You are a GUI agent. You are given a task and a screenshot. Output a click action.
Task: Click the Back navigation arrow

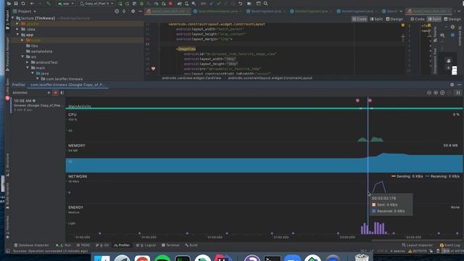coord(32,4)
